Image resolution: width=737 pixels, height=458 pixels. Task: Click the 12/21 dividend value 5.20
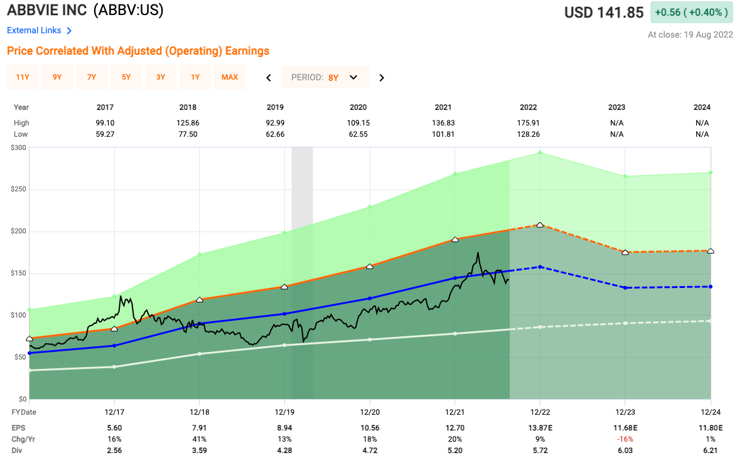click(x=455, y=450)
